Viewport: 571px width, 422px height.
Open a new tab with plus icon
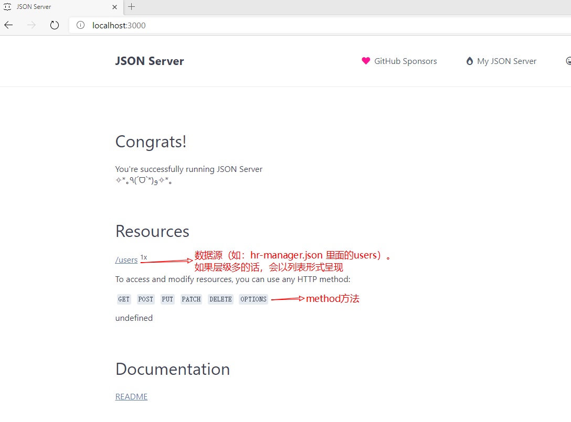tap(131, 7)
